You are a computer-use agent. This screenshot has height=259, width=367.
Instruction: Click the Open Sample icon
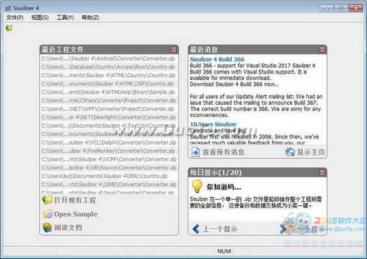[x=47, y=214]
